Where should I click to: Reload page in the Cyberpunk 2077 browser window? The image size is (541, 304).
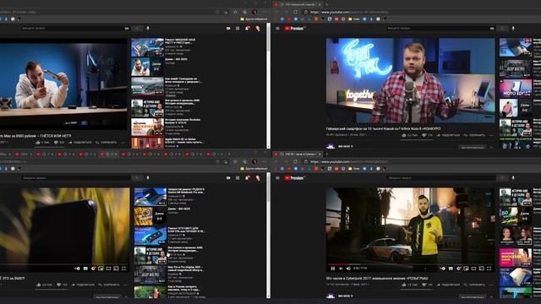pos(295,161)
